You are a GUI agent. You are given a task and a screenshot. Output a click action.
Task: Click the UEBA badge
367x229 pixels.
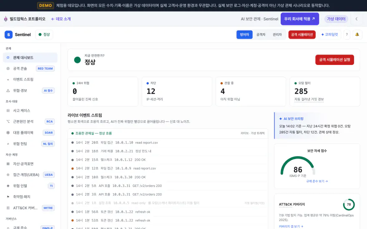point(49,175)
